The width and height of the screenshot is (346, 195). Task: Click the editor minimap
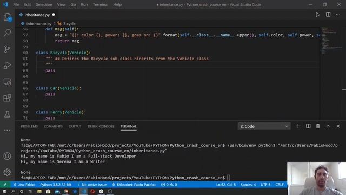pyautogui.click(x=331, y=41)
